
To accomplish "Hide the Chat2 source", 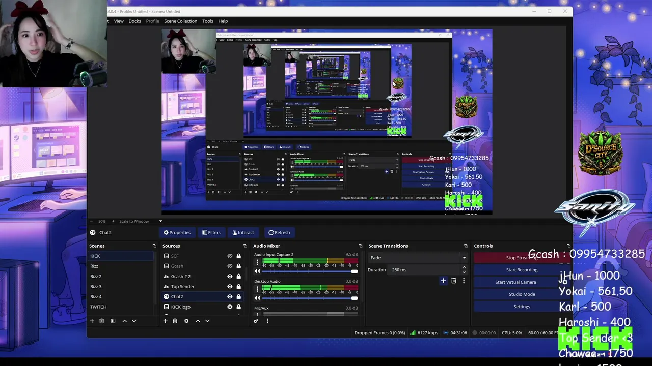I will coord(230,297).
